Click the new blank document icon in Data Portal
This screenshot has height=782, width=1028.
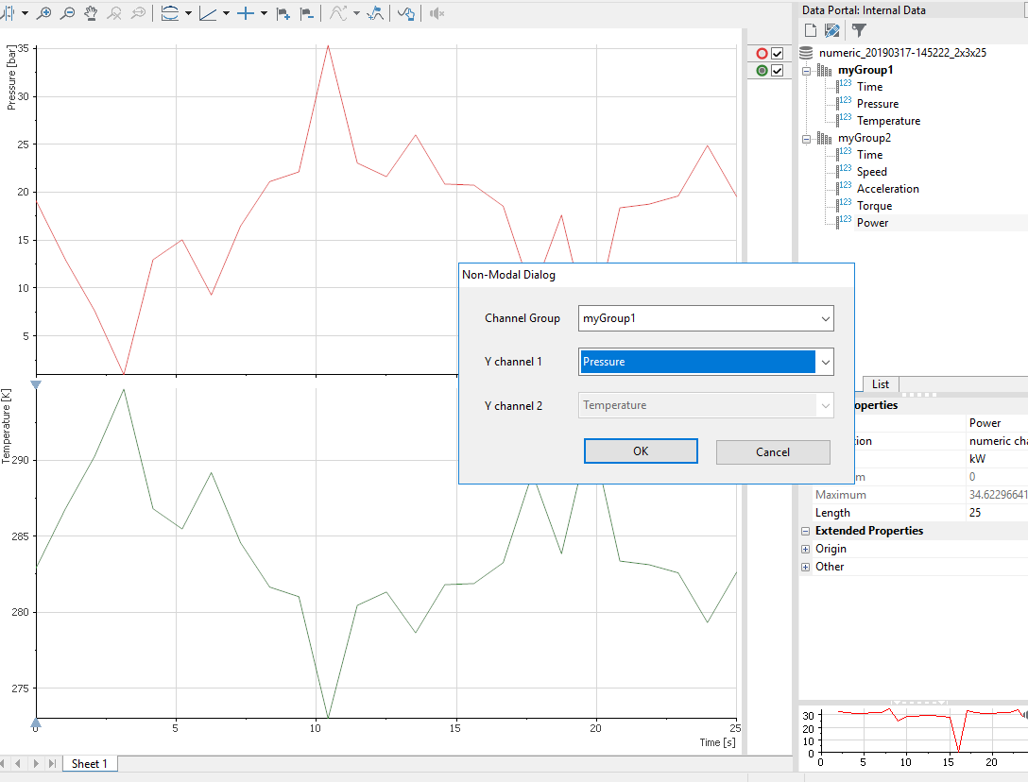coord(810,30)
